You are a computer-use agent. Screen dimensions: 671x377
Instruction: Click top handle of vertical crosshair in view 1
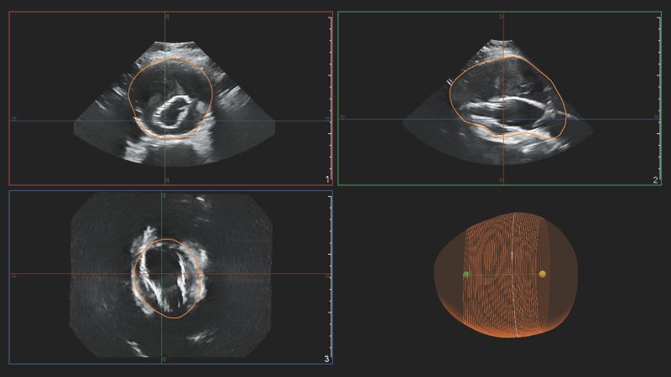coord(166,17)
